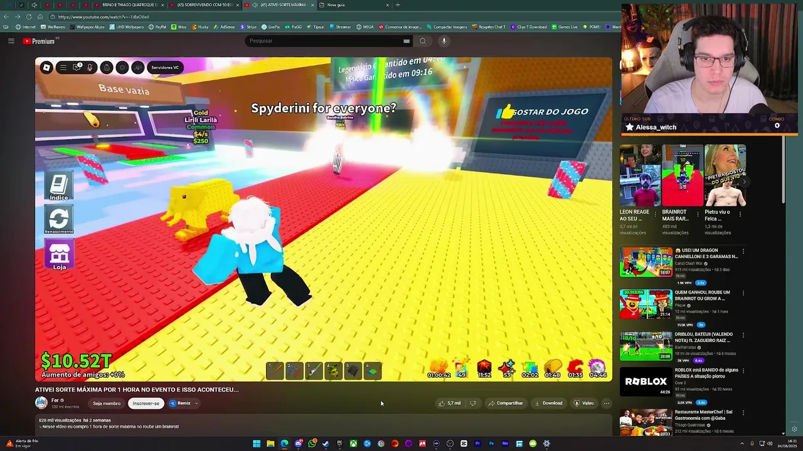Open a new browser tab with plus

coord(398,5)
